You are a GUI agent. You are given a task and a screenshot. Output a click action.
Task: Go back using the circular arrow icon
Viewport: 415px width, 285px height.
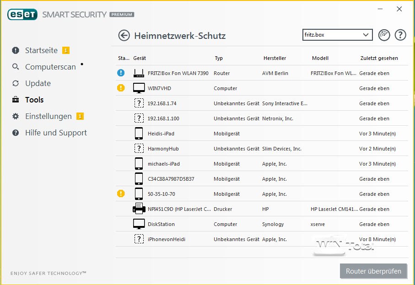click(x=124, y=36)
